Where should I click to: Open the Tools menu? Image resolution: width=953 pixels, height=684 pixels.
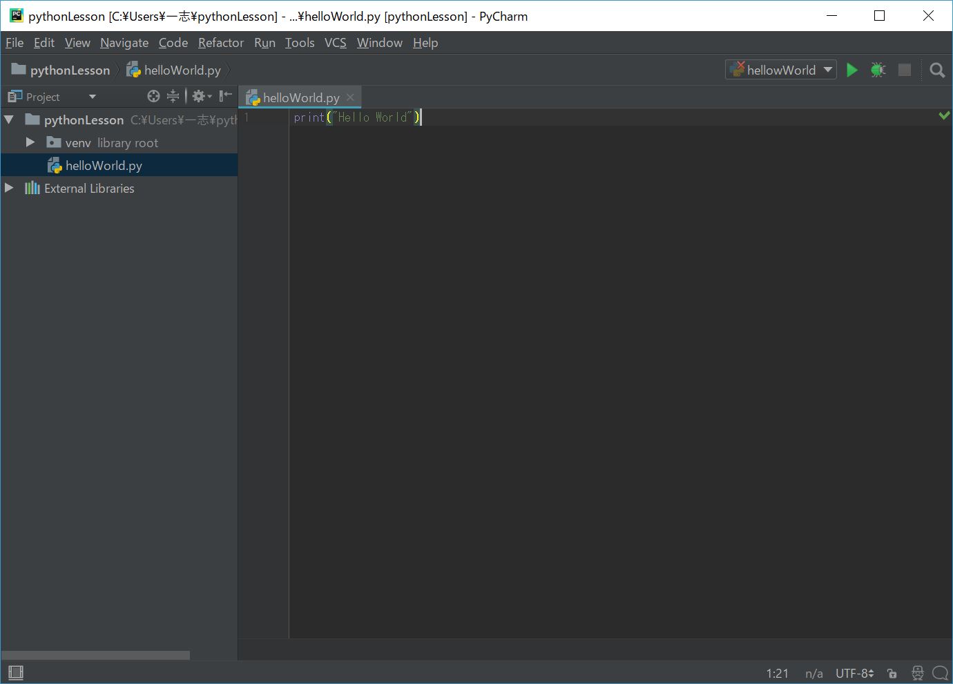[x=300, y=43]
